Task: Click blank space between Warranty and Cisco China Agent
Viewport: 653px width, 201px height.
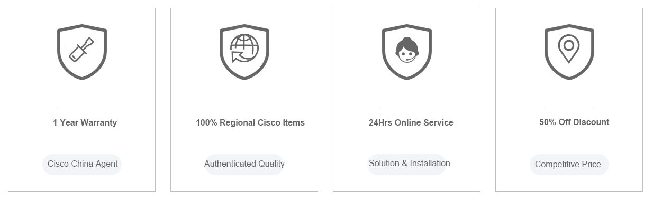Action: pos(82,141)
